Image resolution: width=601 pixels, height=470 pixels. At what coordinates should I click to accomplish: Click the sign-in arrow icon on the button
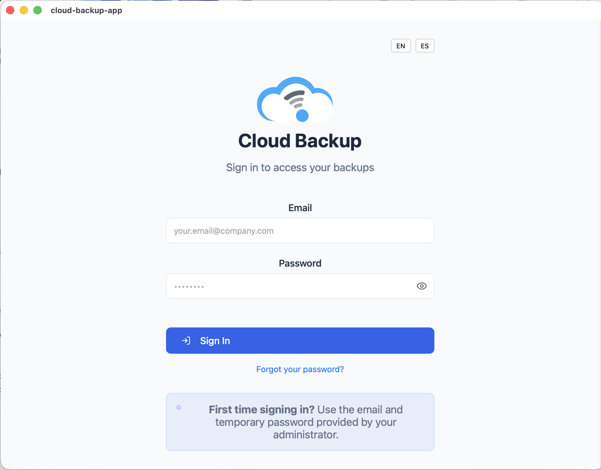(x=186, y=340)
